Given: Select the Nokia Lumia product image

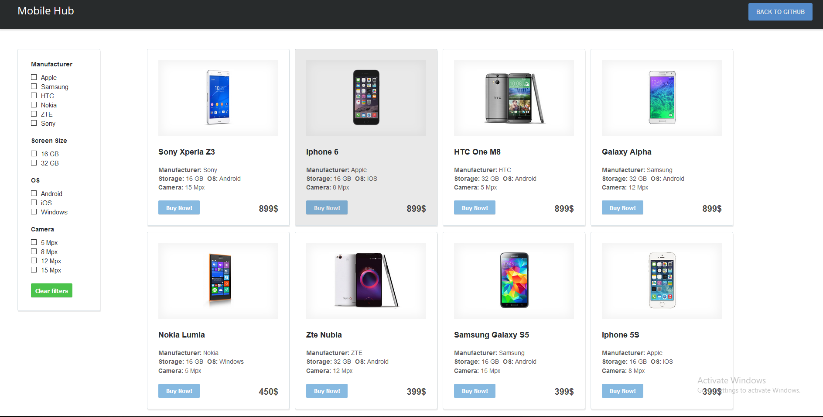Looking at the screenshot, I should tap(218, 281).
